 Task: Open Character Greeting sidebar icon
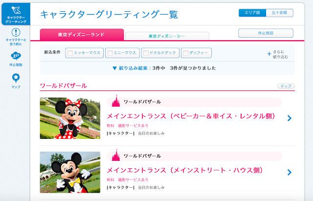click(16, 14)
